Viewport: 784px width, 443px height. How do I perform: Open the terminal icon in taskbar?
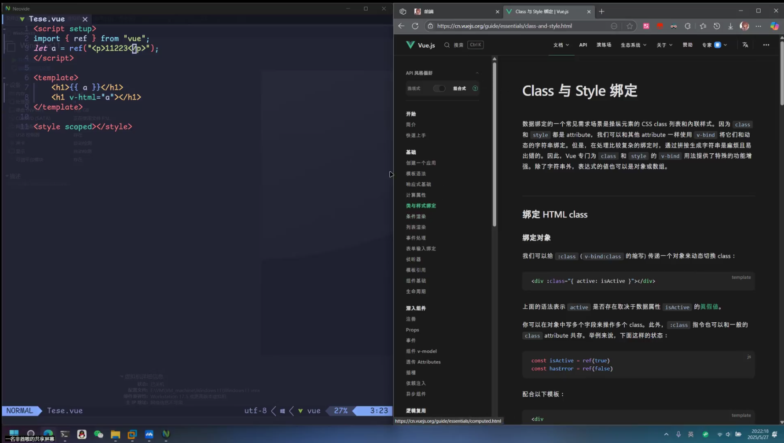[65, 434]
